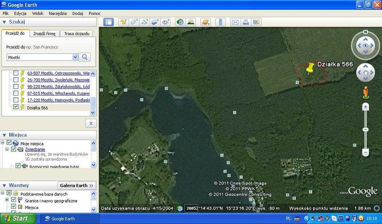Collapse the Zwiedzanie tree node
The width and height of the screenshot is (382, 224).
7,149
